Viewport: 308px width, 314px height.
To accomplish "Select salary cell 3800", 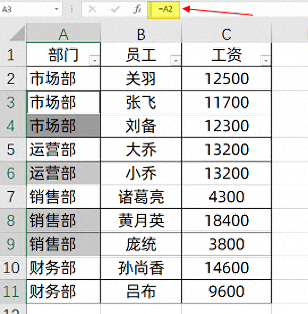I will (x=226, y=244).
